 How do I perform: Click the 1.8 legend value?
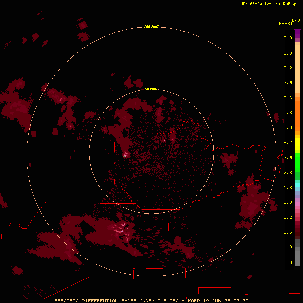[288, 187]
